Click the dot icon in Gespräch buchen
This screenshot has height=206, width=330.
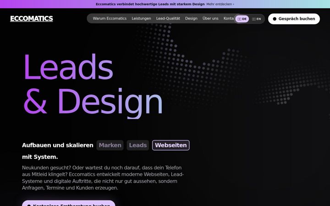275,19
